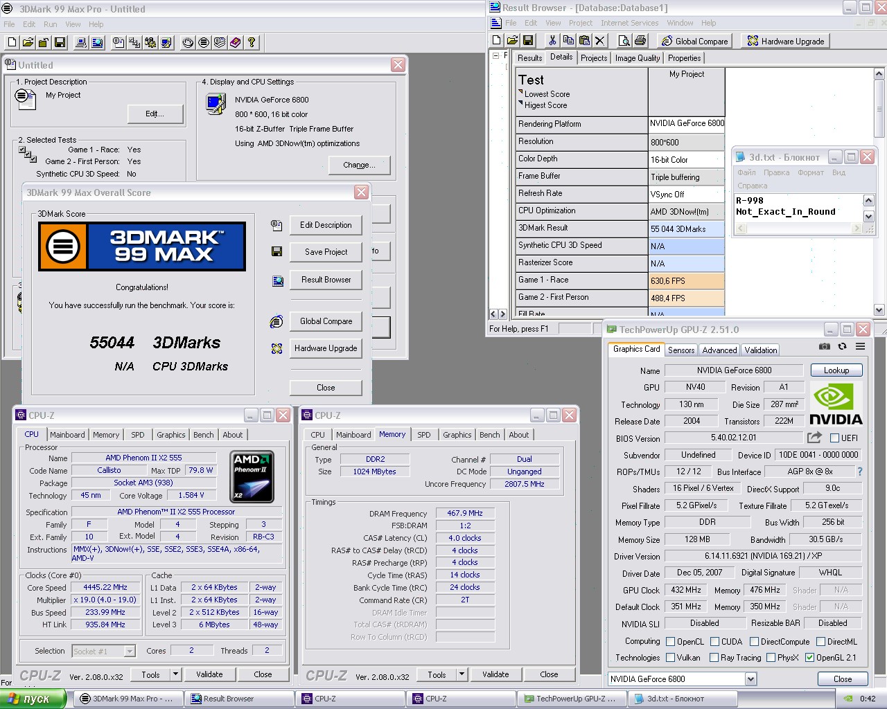
Task: Toggle the UEFI checkbox in GPU-Z
Action: [x=834, y=438]
